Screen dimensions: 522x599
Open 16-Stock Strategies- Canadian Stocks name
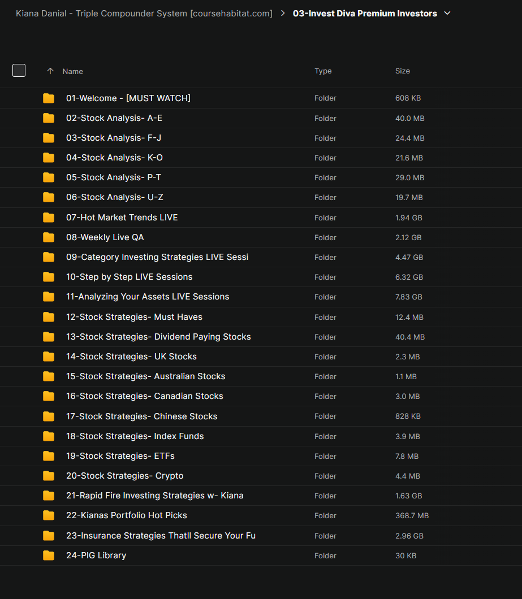tap(145, 397)
